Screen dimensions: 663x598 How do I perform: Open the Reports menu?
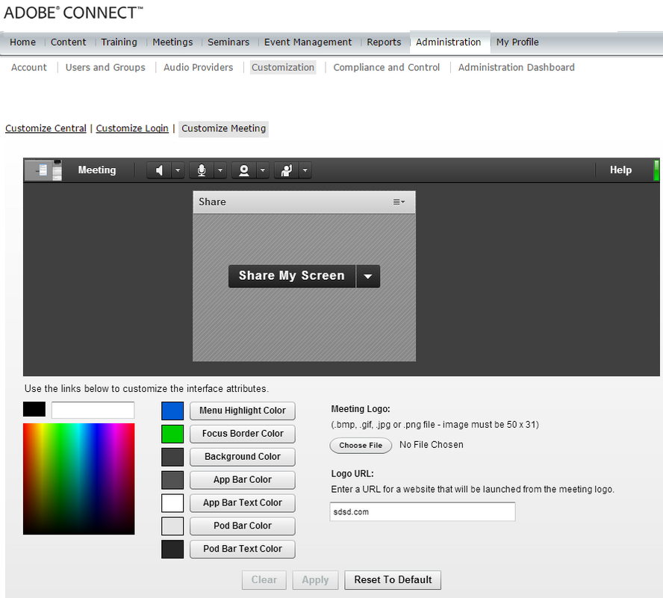384,43
